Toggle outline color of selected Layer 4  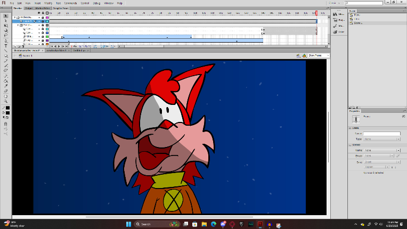pos(47,21)
